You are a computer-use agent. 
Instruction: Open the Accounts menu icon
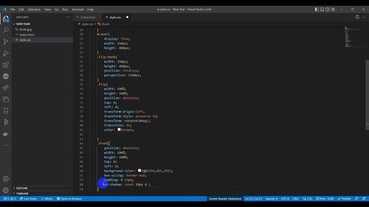coord(6,179)
